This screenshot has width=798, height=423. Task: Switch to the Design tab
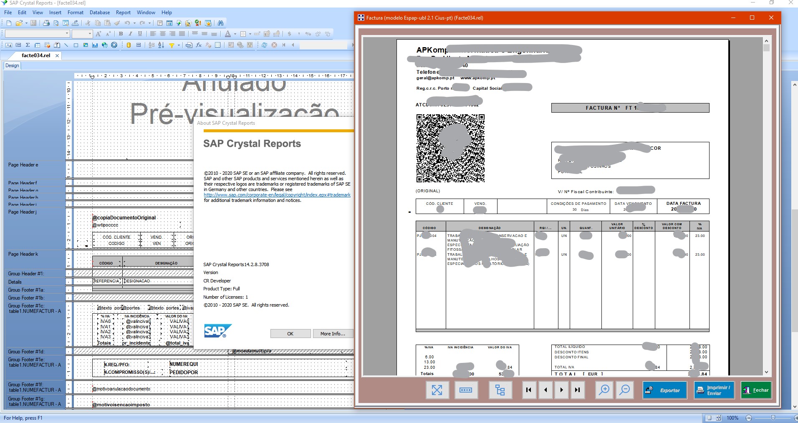12,65
